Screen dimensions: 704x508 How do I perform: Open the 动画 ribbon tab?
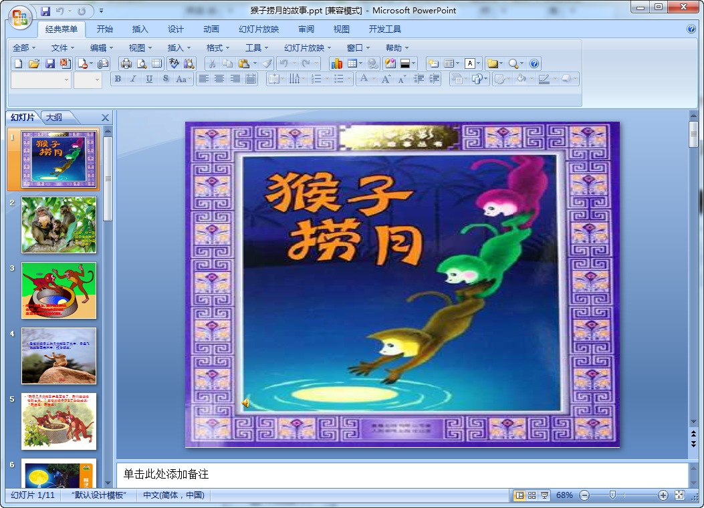tap(211, 29)
